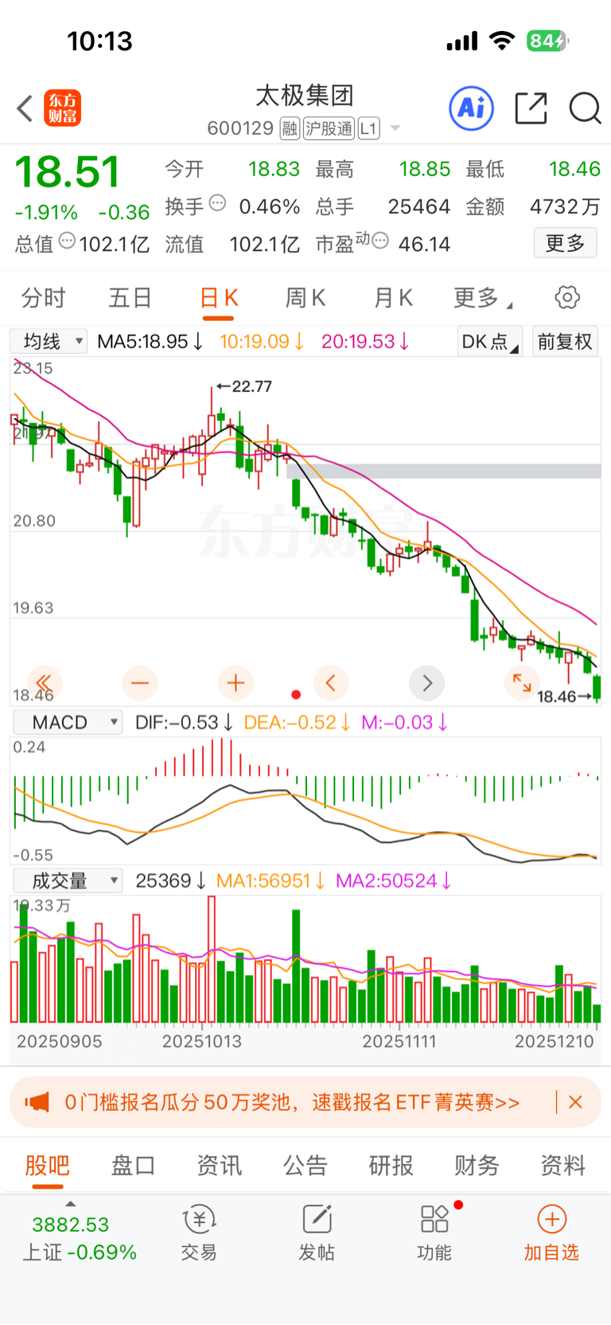This screenshot has width=611, height=1325.
Task: Tap the red dot chart position marker
Action: pyautogui.click(x=296, y=695)
